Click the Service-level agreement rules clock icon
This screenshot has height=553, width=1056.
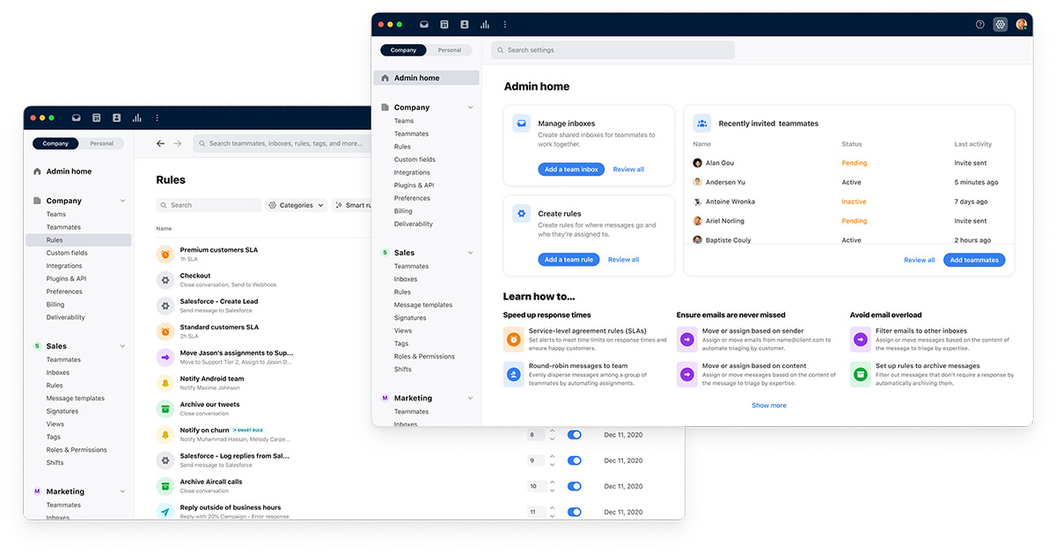tap(513, 340)
